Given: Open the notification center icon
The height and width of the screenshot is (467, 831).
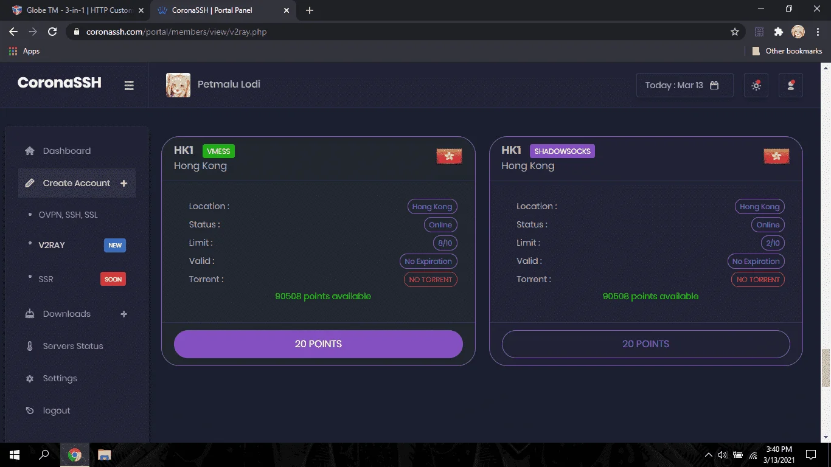Looking at the screenshot, I should click(811, 455).
